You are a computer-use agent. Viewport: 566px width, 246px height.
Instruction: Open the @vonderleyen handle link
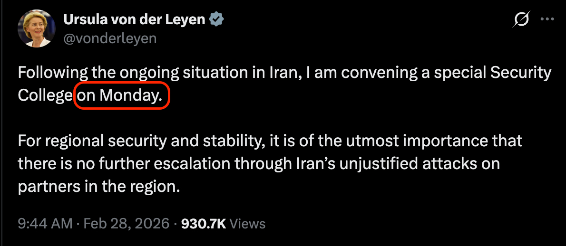110,38
